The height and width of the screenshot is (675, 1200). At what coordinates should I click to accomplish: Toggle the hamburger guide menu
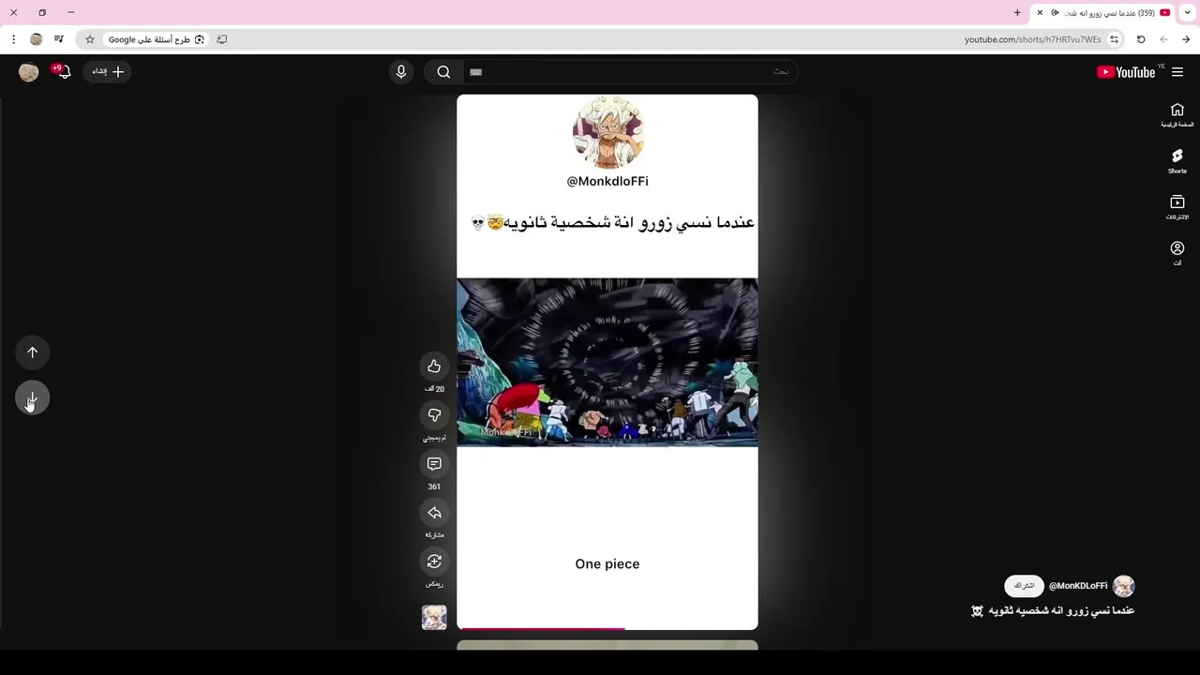pyautogui.click(x=1177, y=72)
